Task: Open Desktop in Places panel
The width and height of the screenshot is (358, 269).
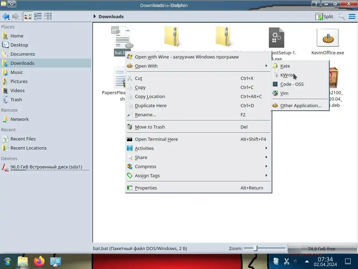Action: click(x=46, y=45)
